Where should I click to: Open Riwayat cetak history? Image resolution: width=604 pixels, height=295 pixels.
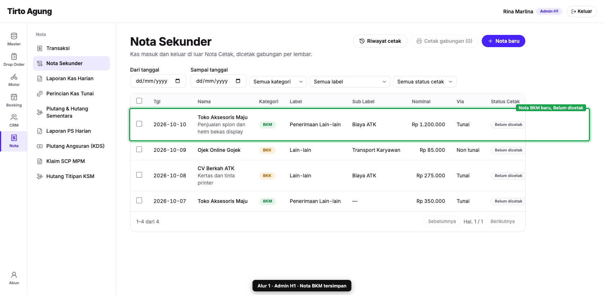pos(380,41)
